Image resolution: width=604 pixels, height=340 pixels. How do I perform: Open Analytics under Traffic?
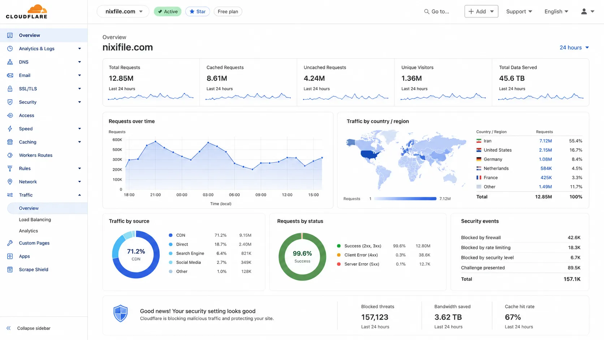point(29,231)
